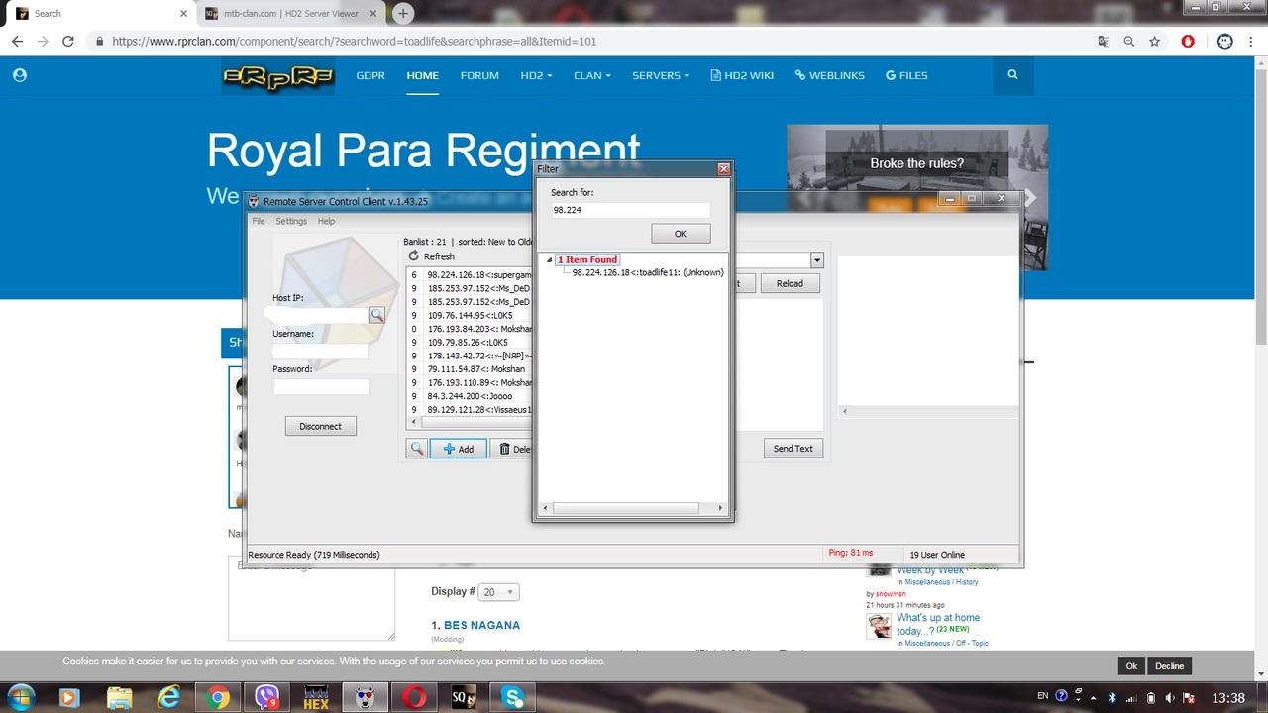Click the Filter dialog horizontal scrollbar
The image size is (1268, 713).
[632, 508]
